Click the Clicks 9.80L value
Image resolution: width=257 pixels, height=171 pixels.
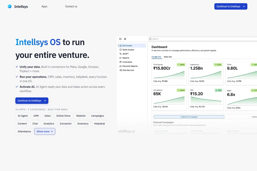tap(232, 68)
